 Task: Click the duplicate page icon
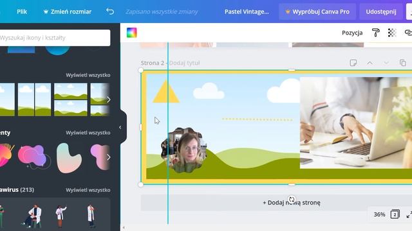coord(402,63)
